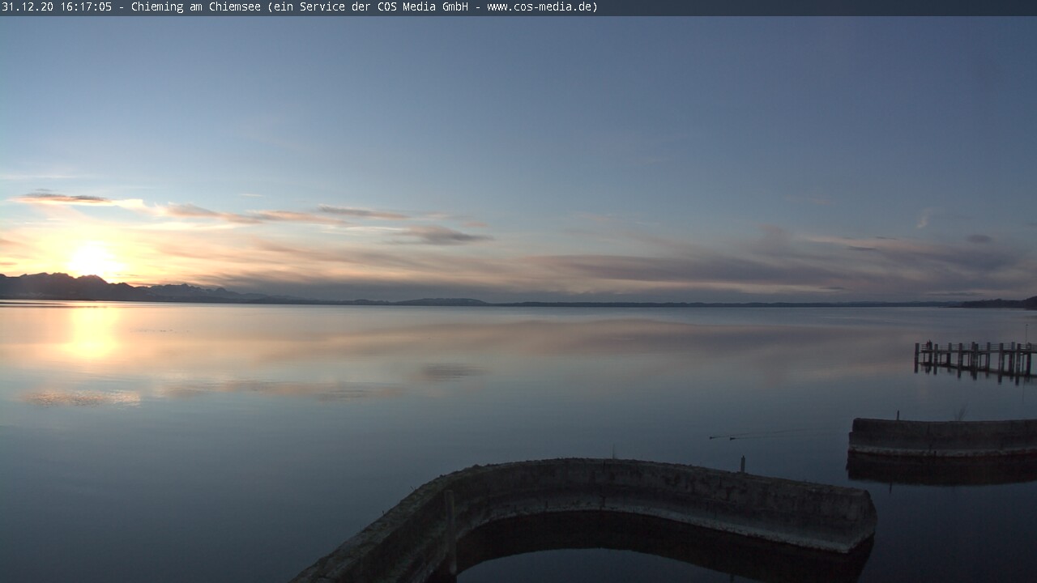Viewport: 1037px width, 583px height.
Task: Click the cloud reflection in the lower-left water
Action: [79, 397]
